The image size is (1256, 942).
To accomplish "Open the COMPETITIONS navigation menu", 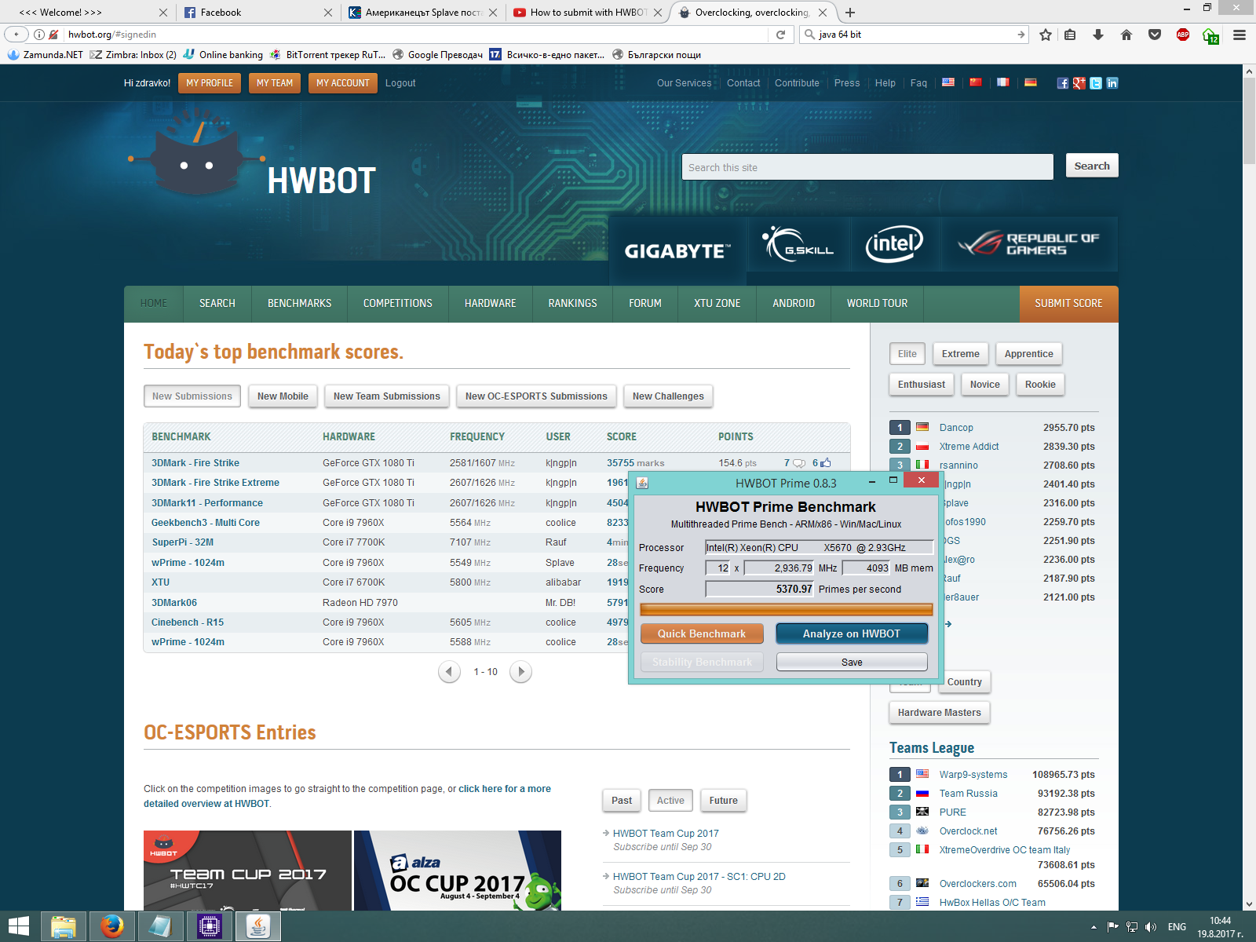I will click(x=398, y=304).
